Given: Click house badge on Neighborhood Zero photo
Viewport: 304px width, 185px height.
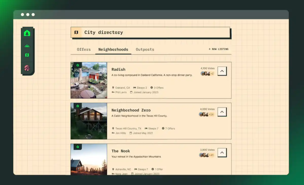Looking at the screenshot, I should click(78, 106).
